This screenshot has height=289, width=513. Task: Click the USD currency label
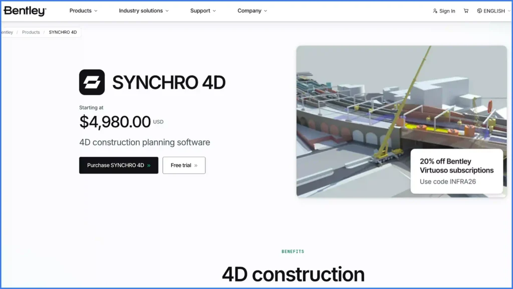point(158,122)
